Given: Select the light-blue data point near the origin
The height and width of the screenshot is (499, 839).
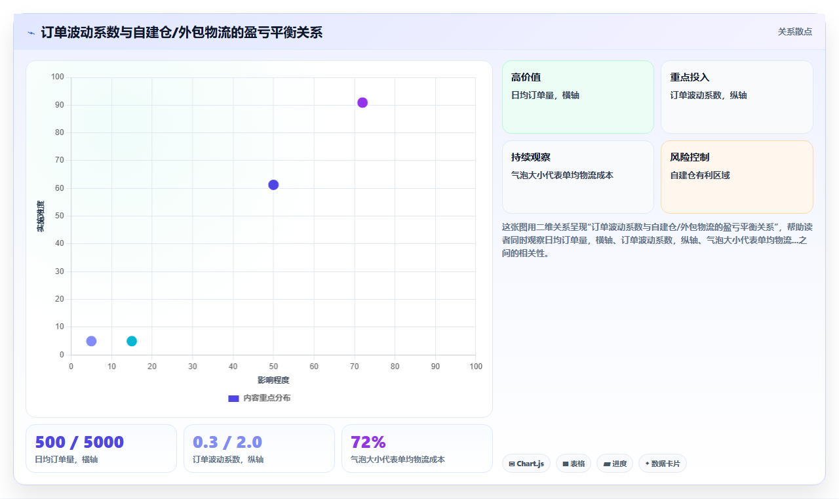Looking at the screenshot, I should click(x=91, y=341).
